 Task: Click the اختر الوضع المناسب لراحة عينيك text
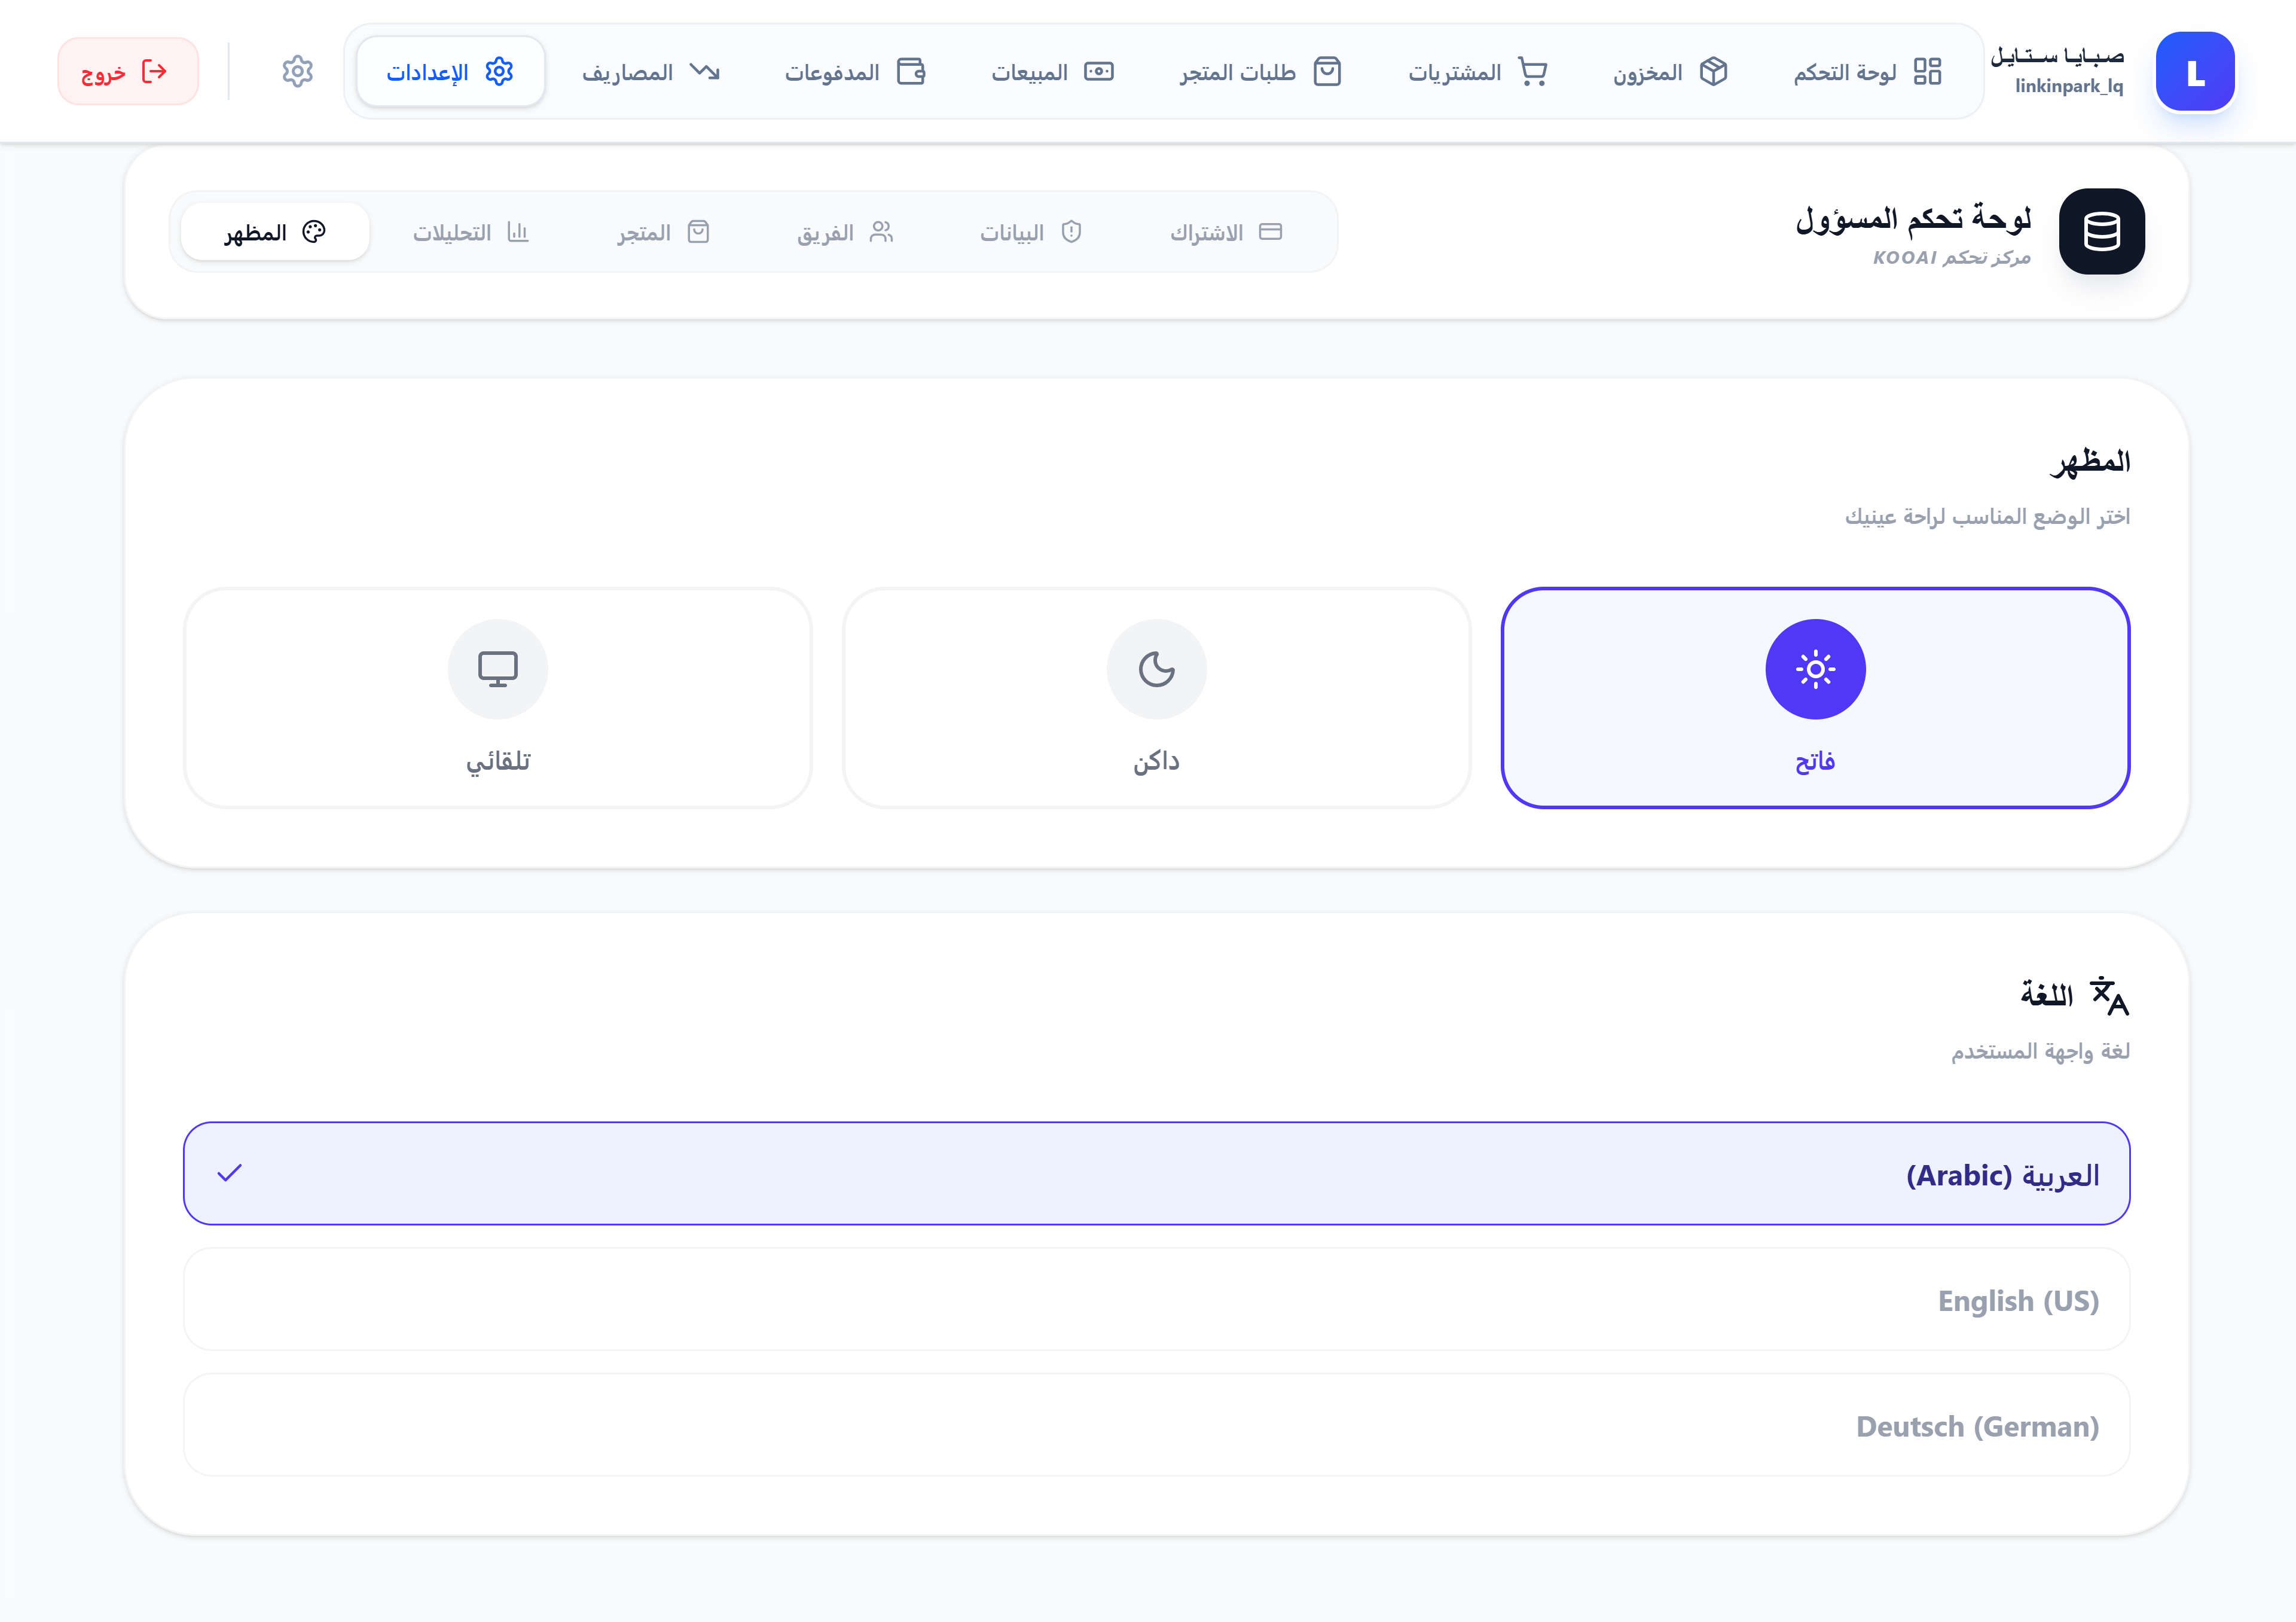point(1987,516)
